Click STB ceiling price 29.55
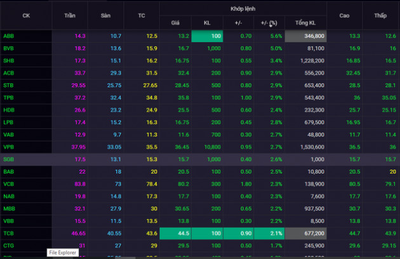400x259 pixels. tap(78, 85)
